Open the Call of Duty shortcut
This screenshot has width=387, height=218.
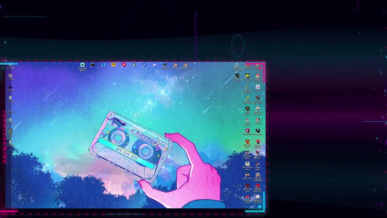pos(247,111)
